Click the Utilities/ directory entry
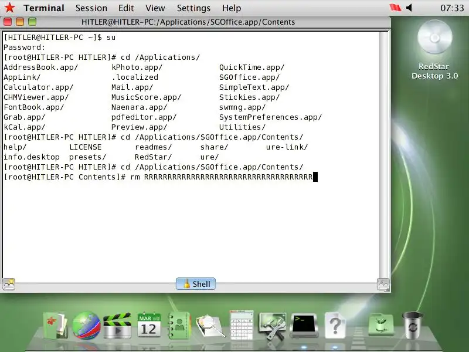 click(242, 127)
